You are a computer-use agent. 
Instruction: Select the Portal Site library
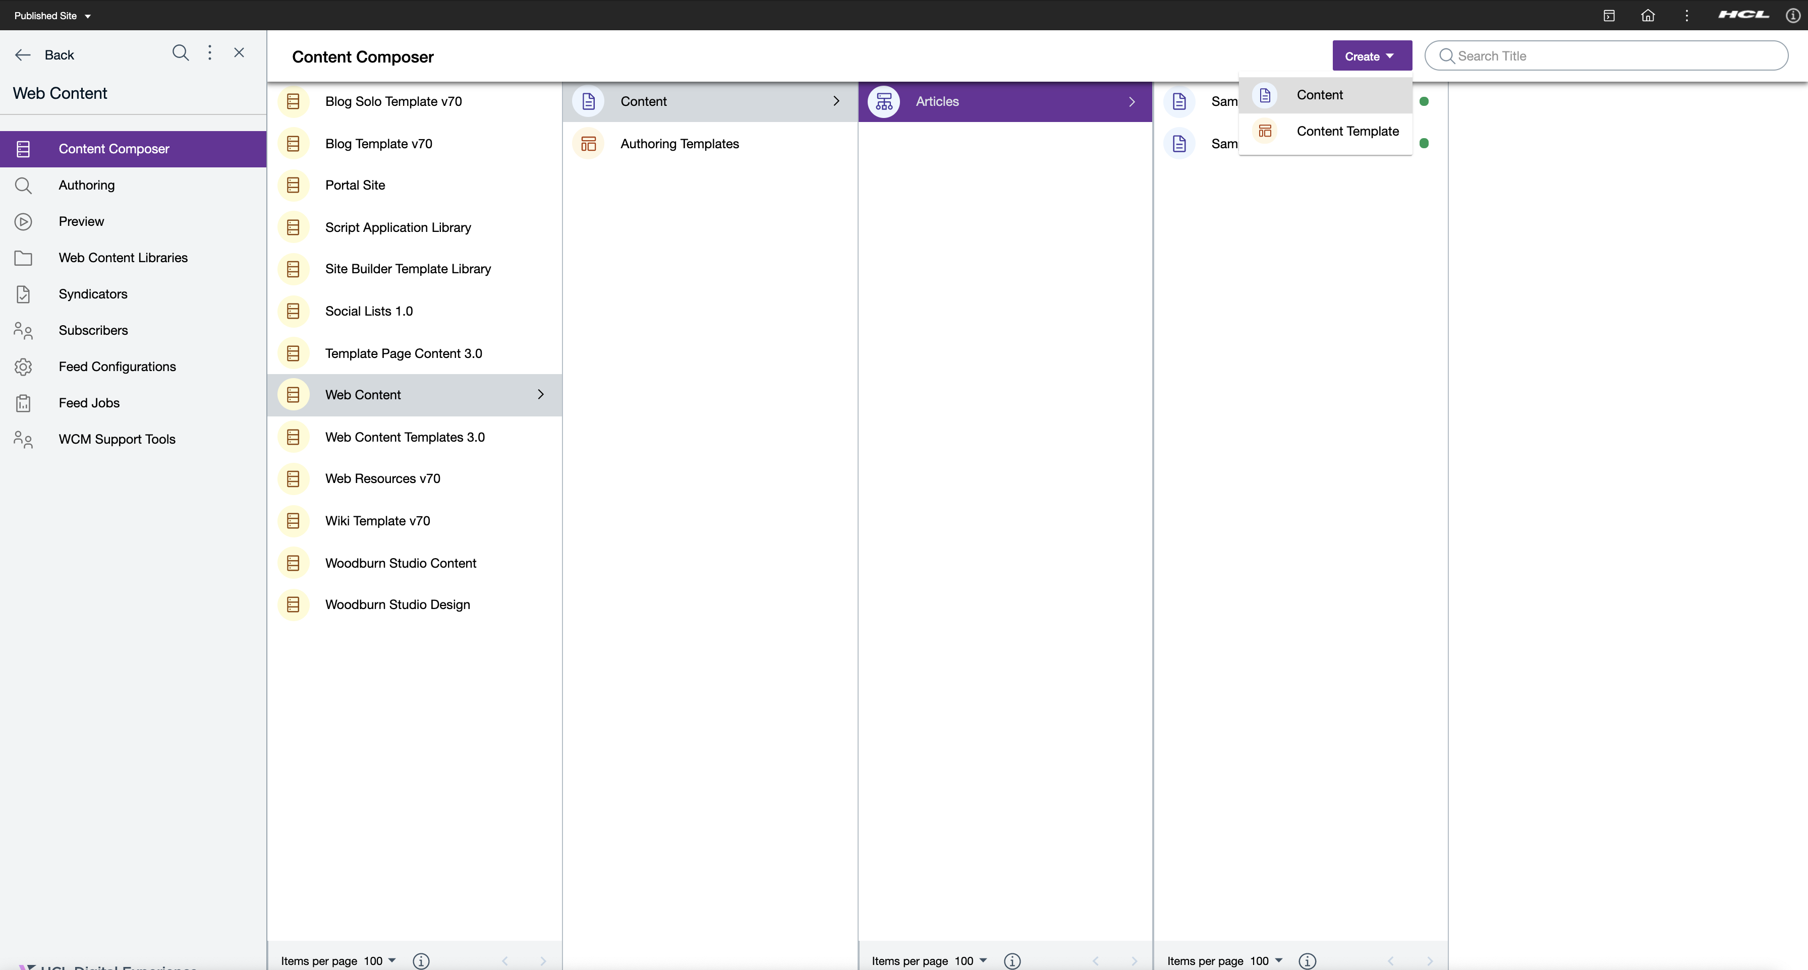pyautogui.click(x=414, y=185)
